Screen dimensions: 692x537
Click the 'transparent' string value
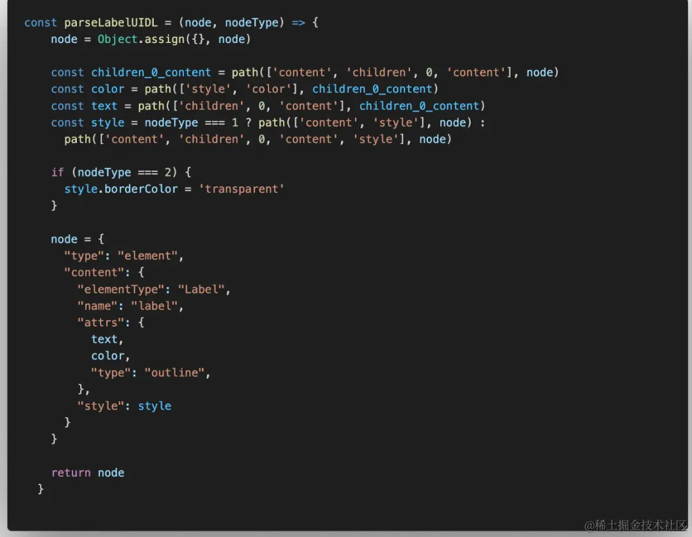click(x=242, y=189)
